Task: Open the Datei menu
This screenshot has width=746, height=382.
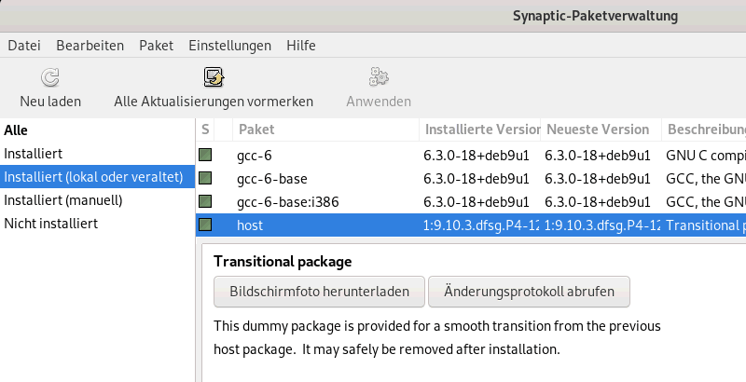Action: tap(24, 45)
